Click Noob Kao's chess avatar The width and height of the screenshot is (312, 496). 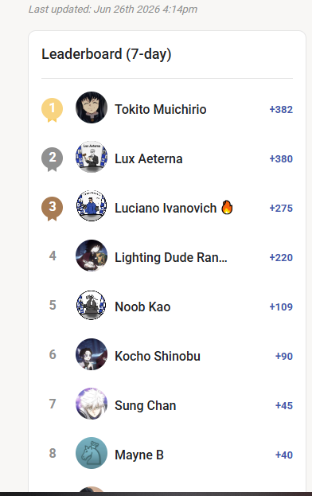92,305
